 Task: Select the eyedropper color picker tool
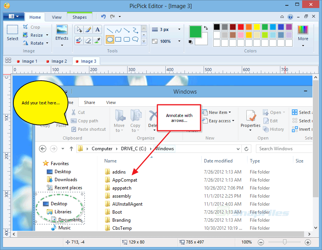(x=97, y=40)
